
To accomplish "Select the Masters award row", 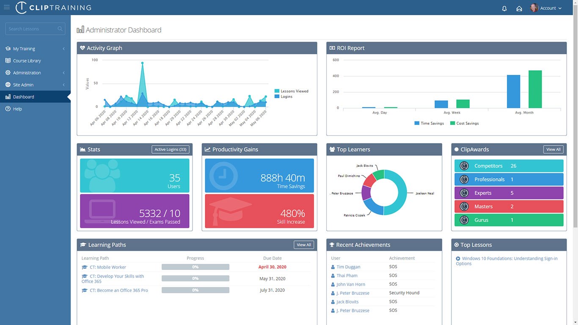I will (509, 207).
